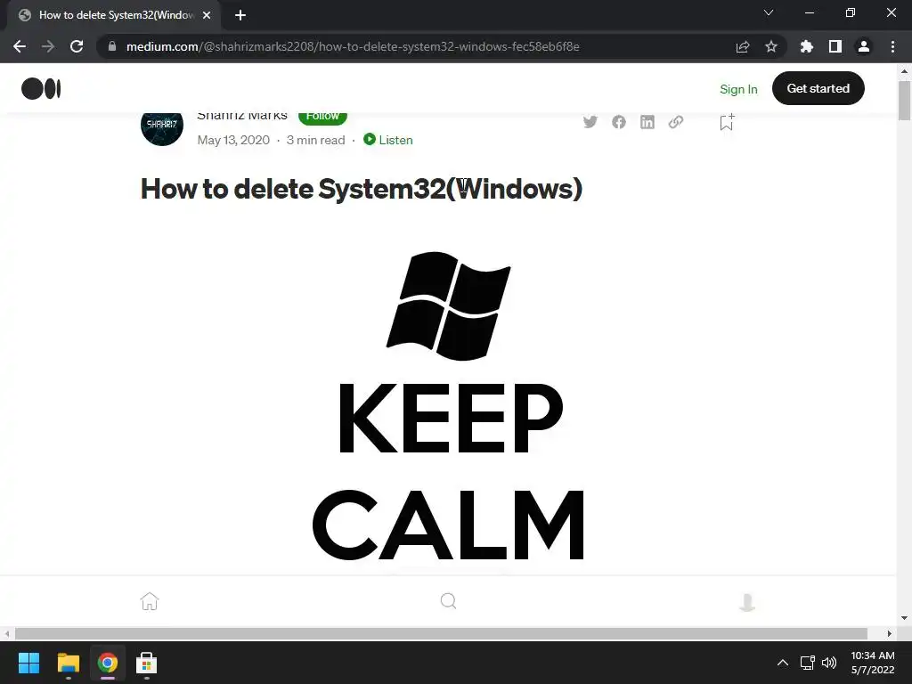Click the Get started button
912x684 pixels.
tap(818, 88)
